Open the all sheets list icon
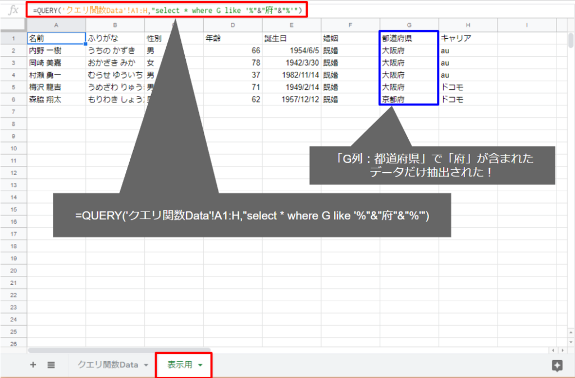Viewport: 575px width, 378px height. [x=51, y=365]
